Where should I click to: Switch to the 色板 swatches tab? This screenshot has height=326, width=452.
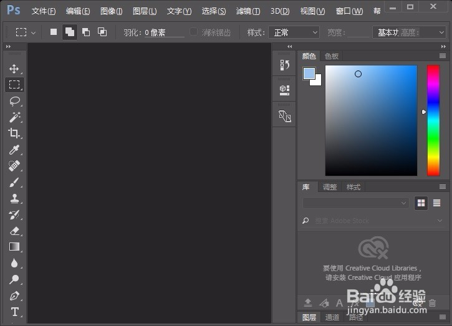coord(332,56)
